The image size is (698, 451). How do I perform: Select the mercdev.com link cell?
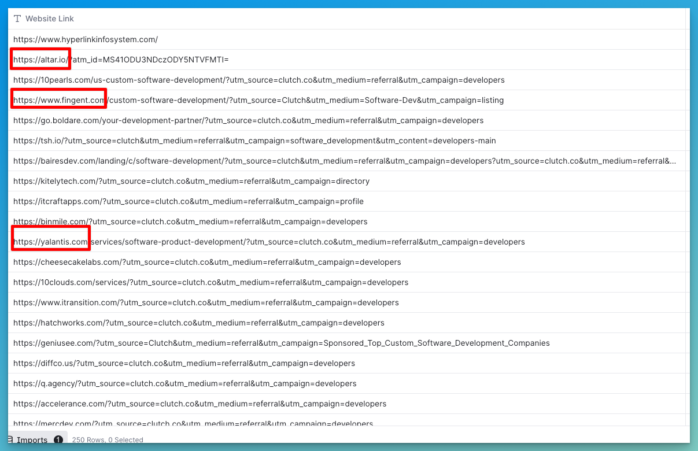[346, 420]
